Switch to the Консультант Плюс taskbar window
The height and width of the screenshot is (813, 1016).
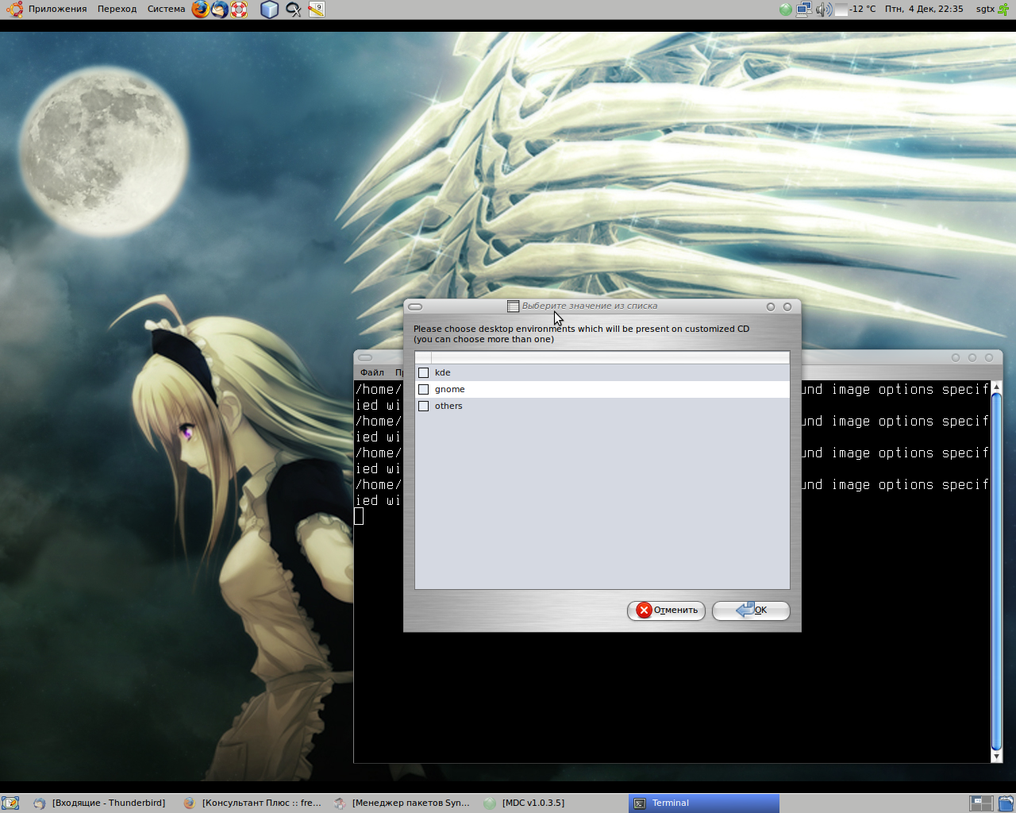[253, 803]
